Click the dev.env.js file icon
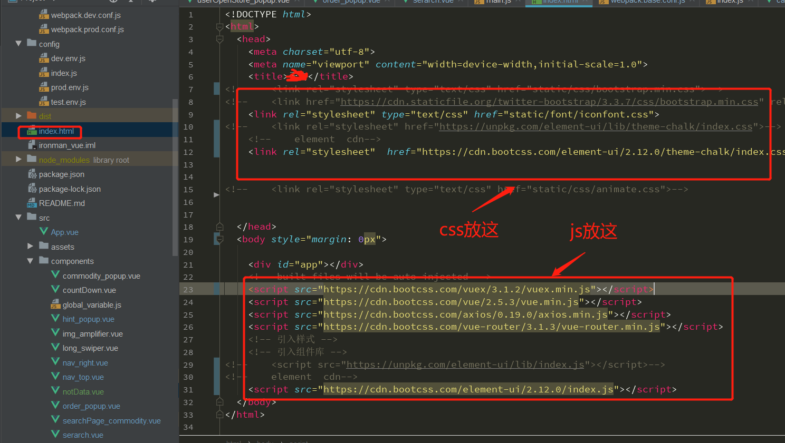The height and width of the screenshot is (443, 785). (x=44, y=58)
